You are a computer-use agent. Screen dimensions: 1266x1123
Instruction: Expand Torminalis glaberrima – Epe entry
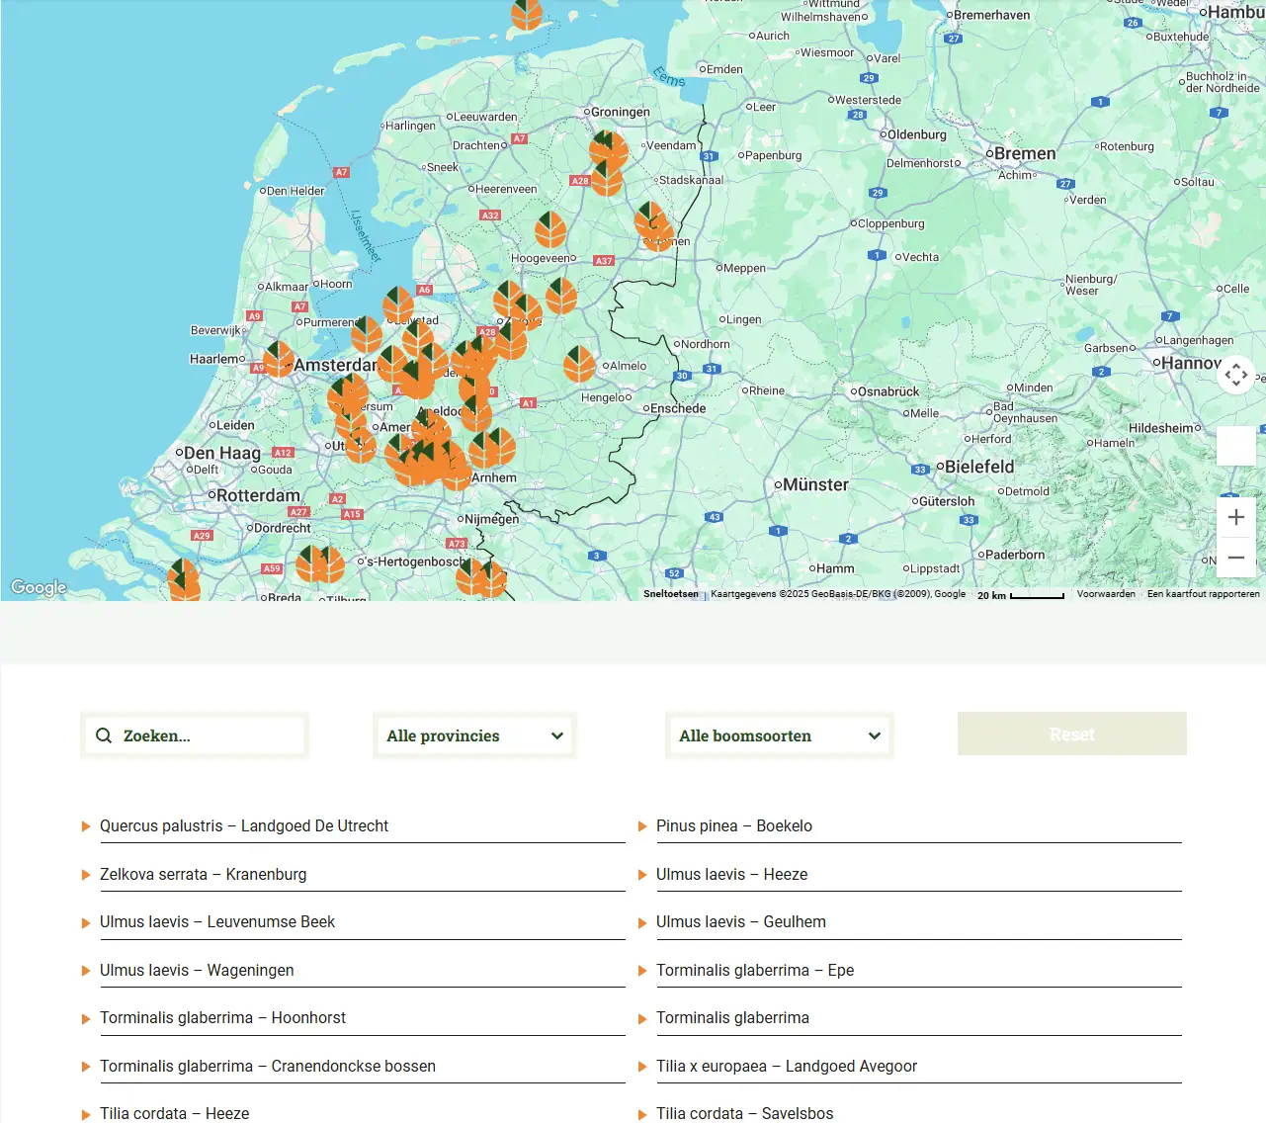tap(754, 970)
